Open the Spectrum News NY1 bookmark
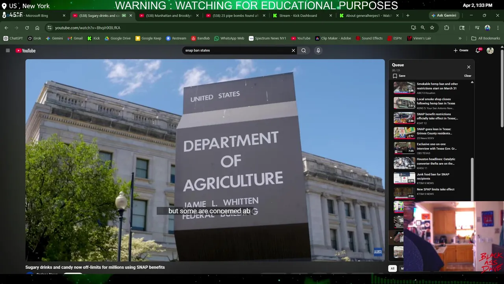The width and height of the screenshot is (504, 284). (267, 38)
